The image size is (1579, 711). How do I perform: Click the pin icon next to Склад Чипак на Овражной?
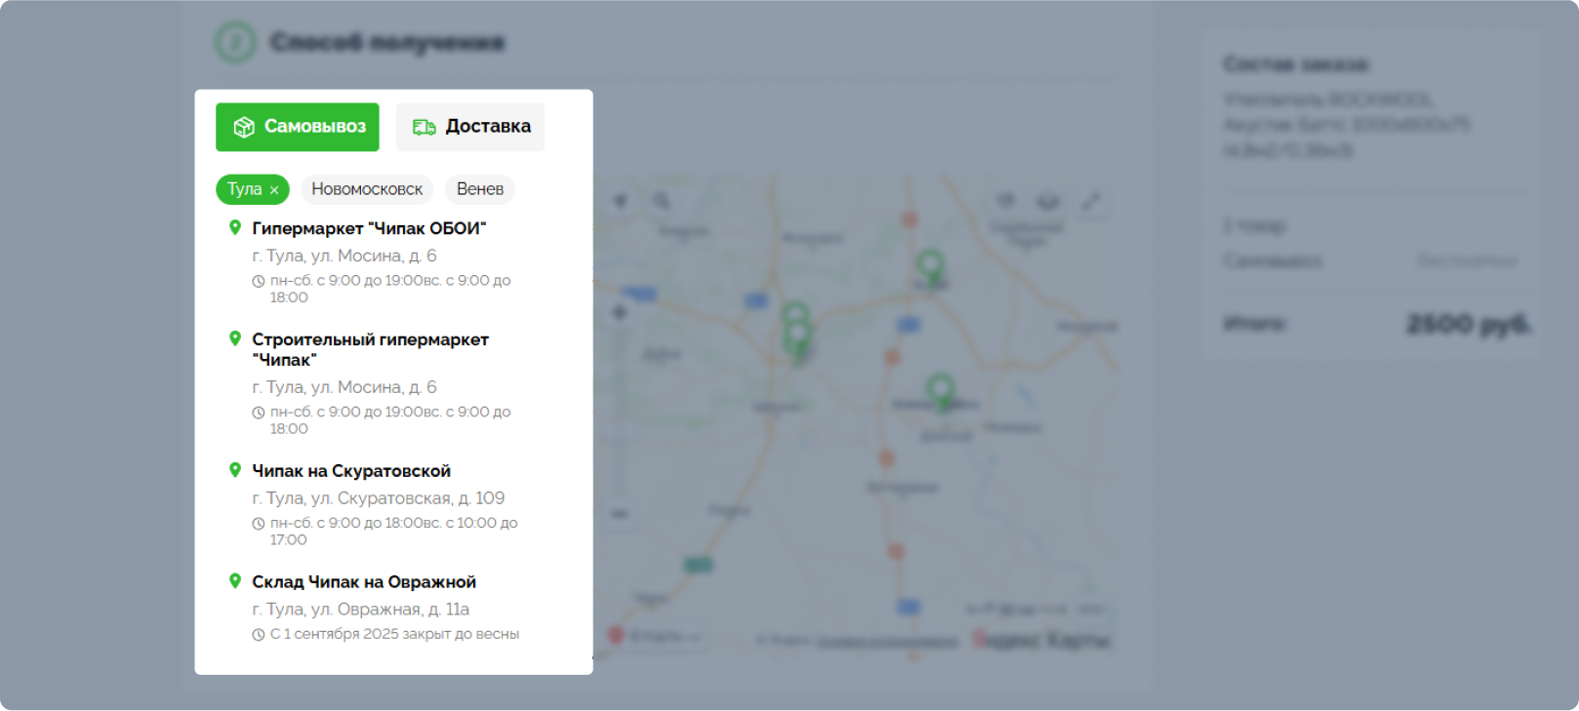235,581
